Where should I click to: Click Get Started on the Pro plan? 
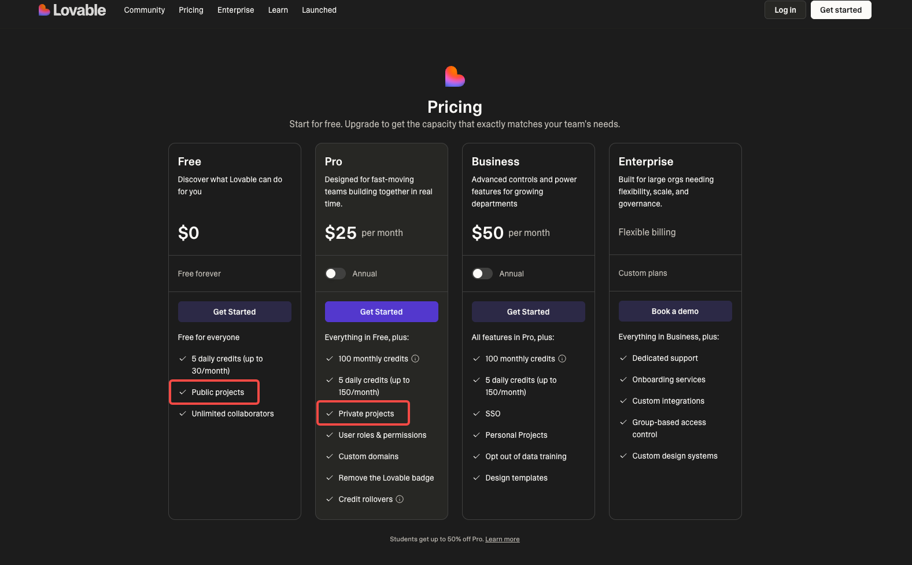pyautogui.click(x=382, y=312)
